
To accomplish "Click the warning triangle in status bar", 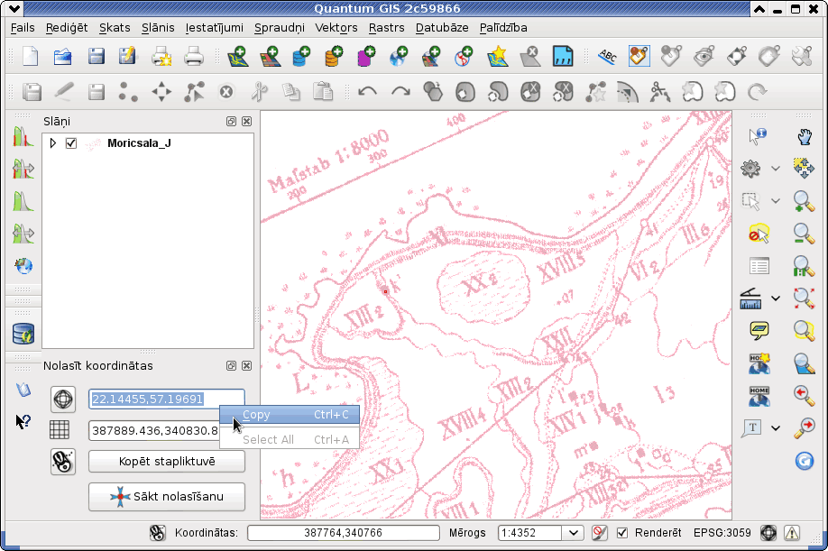I will (x=792, y=533).
